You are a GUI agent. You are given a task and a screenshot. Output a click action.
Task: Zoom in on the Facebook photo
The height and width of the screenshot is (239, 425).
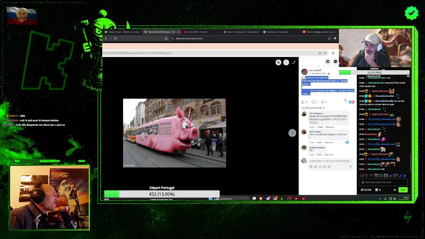pyautogui.click(x=278, y=62)
